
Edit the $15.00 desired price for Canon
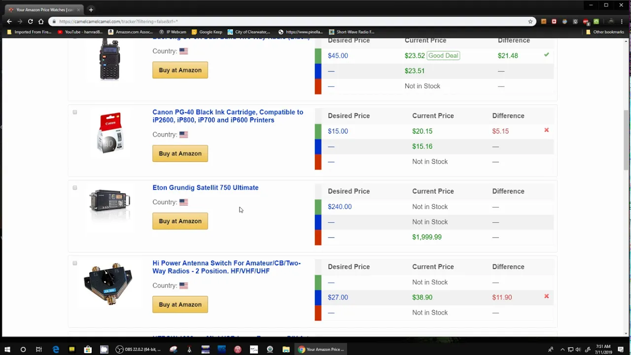click(x=338, y=131)
